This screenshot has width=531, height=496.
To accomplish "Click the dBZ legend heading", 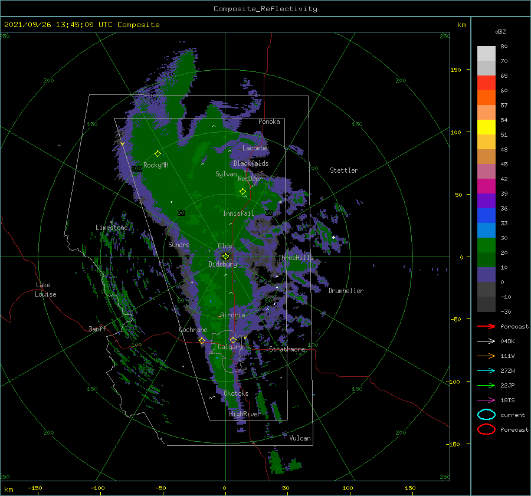I will pos(500,31).
